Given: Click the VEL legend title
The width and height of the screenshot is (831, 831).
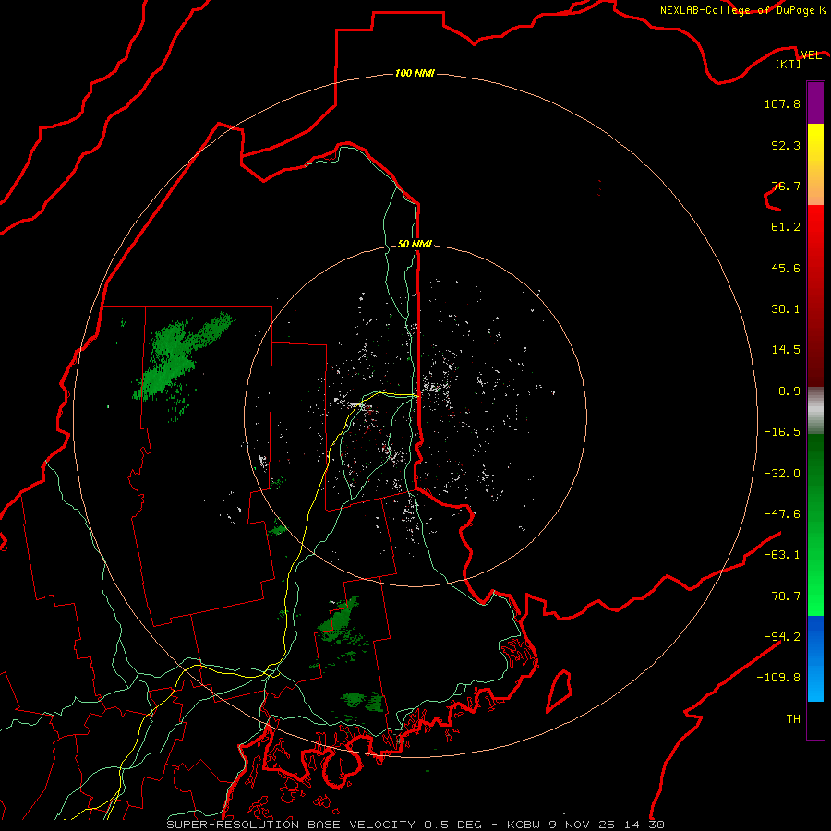Looking at the screenshot, I should coord(811,55).
